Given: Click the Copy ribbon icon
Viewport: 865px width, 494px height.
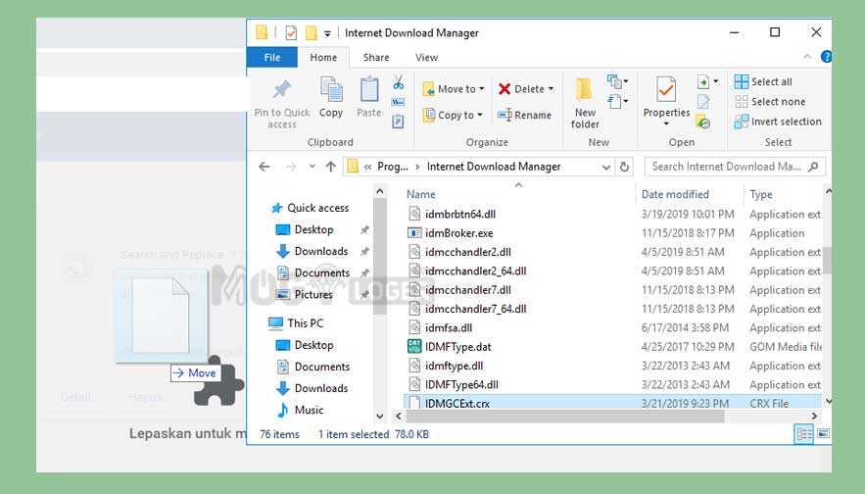Looking at the screenshot, I should coord(331,89).
